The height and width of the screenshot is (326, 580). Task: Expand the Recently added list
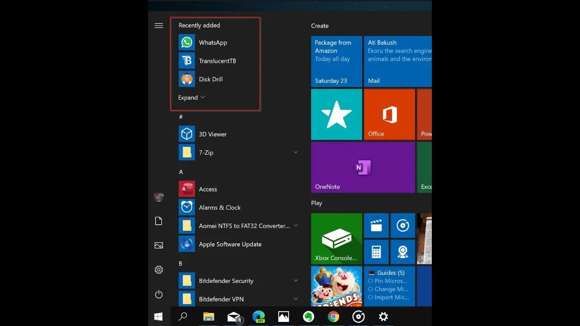192,97
